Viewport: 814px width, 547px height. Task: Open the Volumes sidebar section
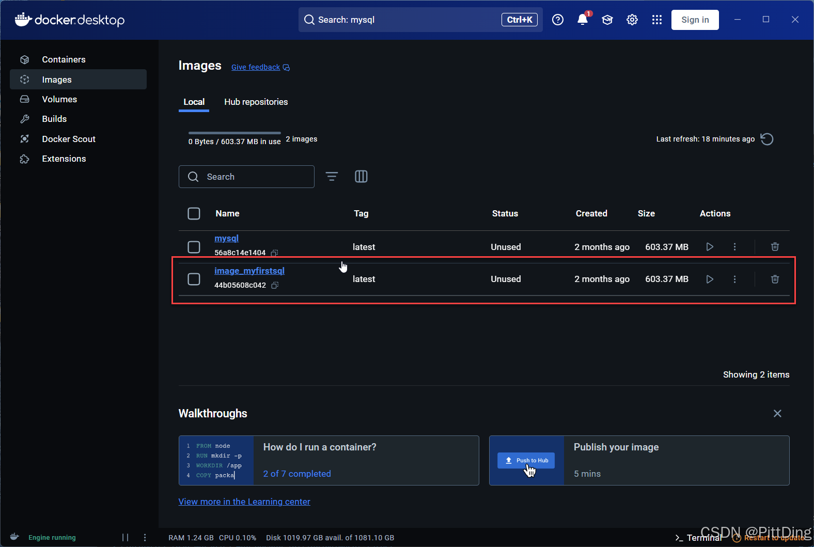click(x=78, y=99)
